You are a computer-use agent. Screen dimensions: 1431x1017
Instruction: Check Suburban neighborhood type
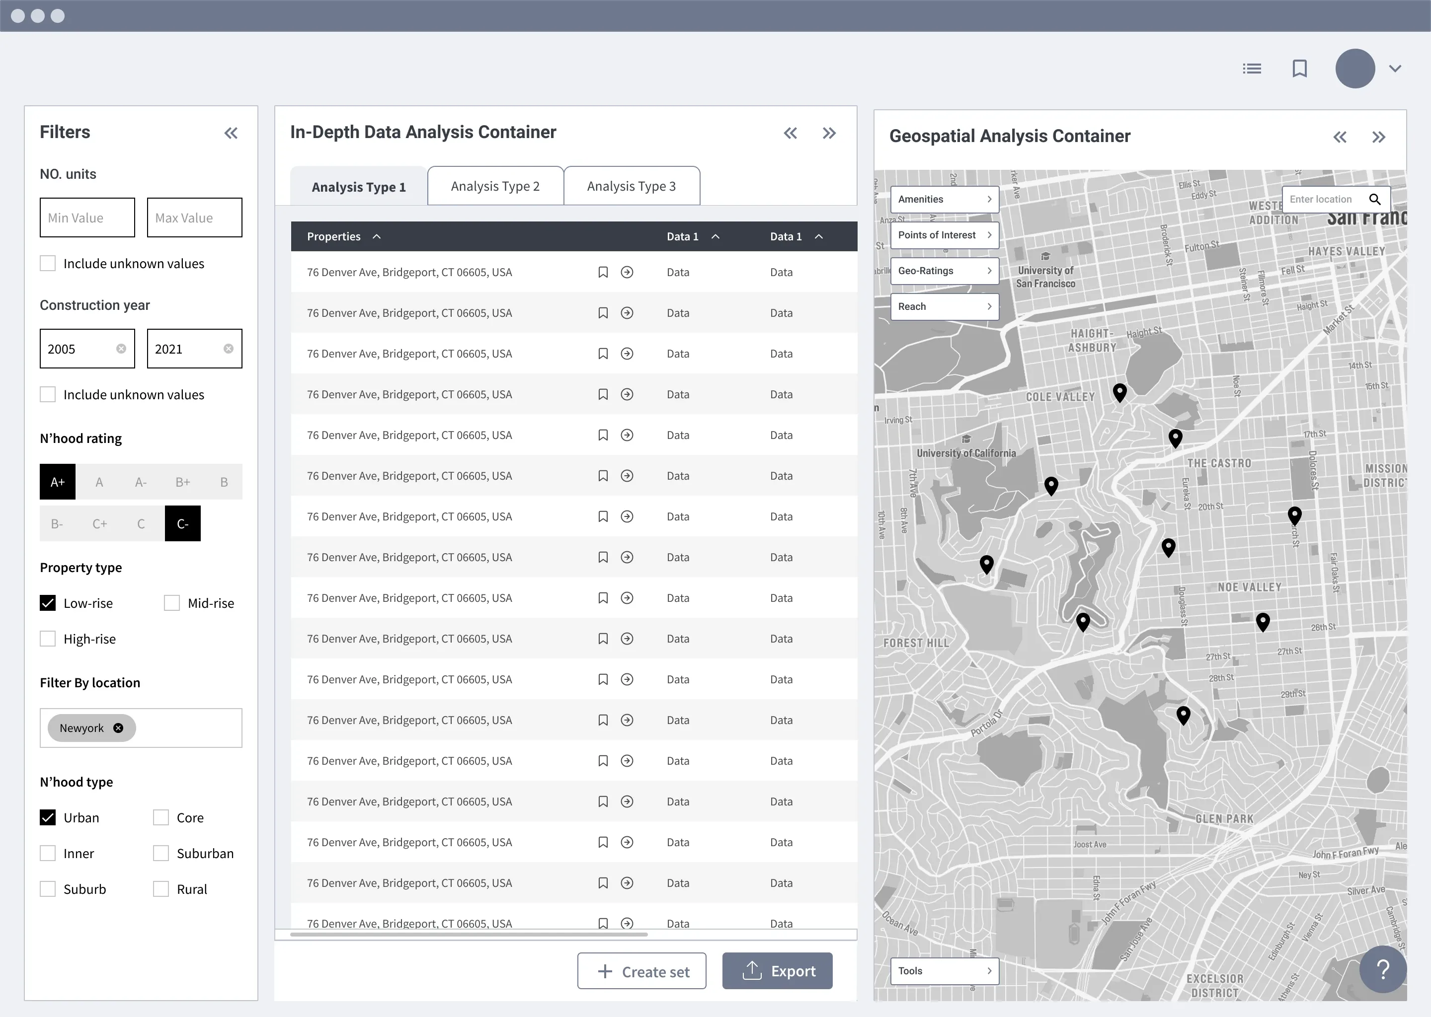tap(161, 853)
